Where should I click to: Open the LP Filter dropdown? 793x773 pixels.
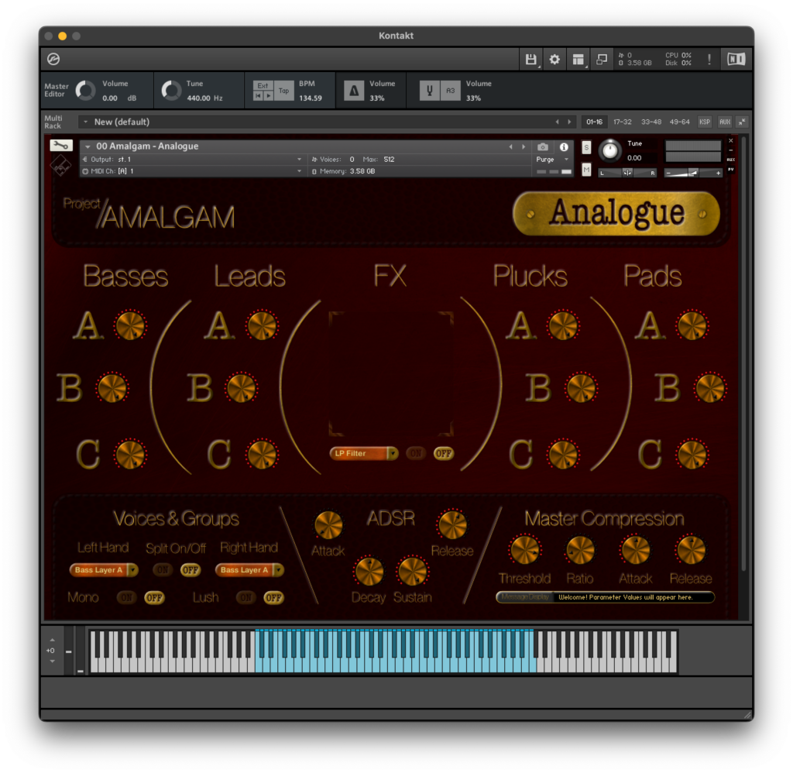click(x=364, y=453)
